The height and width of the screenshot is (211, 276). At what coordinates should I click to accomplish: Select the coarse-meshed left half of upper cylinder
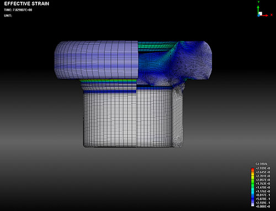(x=96, y=60)
